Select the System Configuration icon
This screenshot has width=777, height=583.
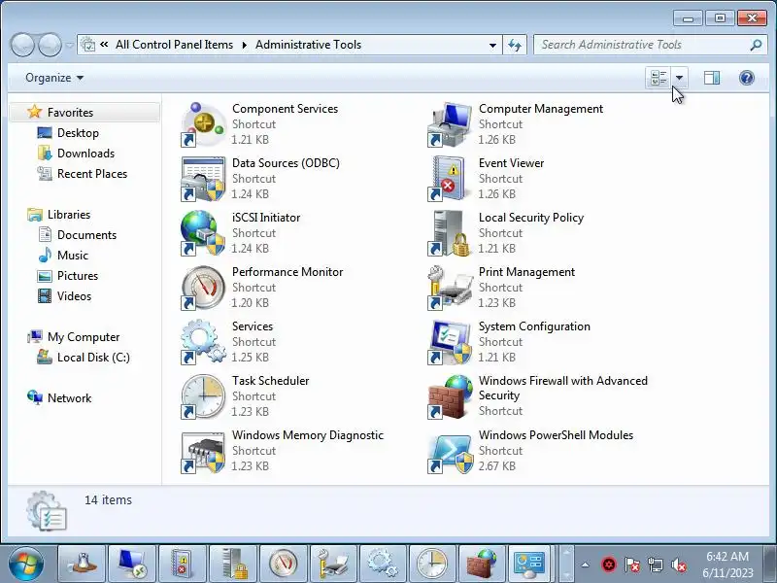click(450, 342)
